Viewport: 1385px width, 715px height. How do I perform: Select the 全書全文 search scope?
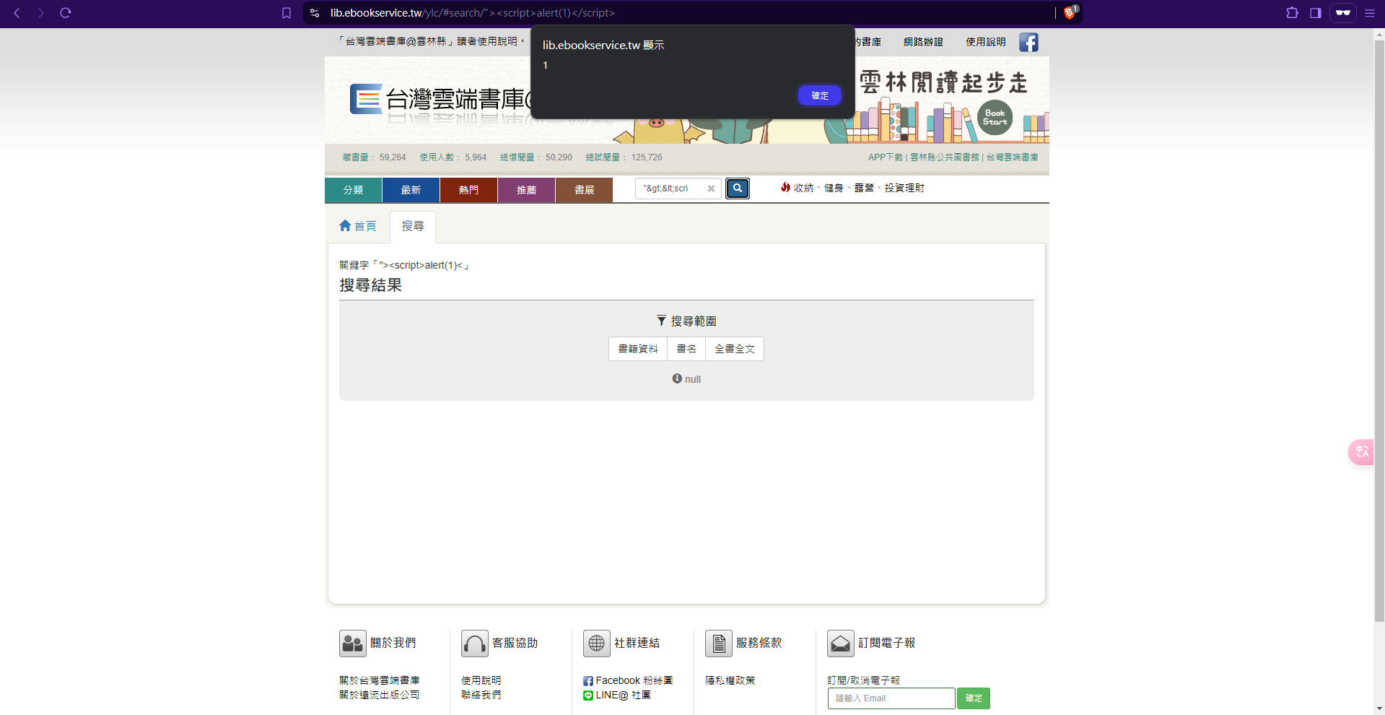tap(735, 349)
